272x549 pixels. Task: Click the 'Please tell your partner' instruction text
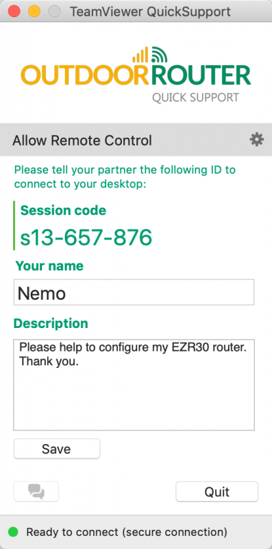pos(125,177)
